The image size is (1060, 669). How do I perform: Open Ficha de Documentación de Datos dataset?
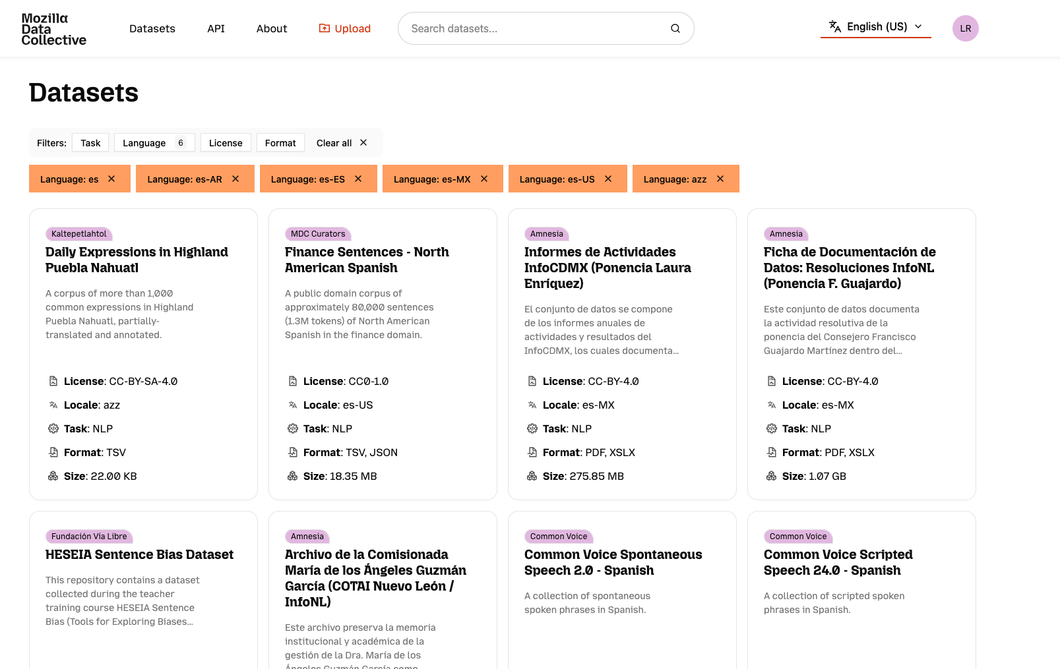pyautogui.click(x=850, y=268)
